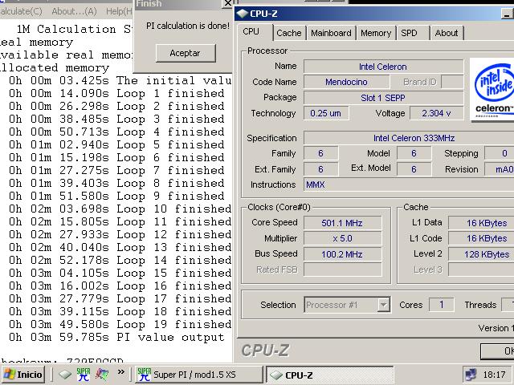Launch CPU-Z from quick launch chip icon

pos(65,375)
